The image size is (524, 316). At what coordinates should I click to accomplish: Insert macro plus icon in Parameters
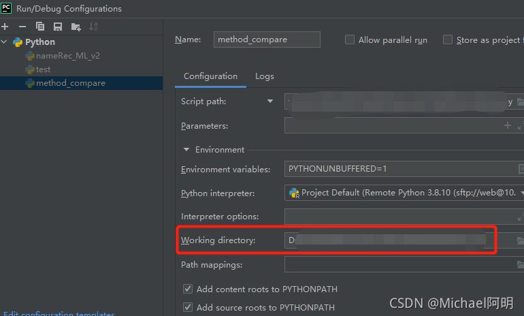pyautogui.click(x=508, y=125)
